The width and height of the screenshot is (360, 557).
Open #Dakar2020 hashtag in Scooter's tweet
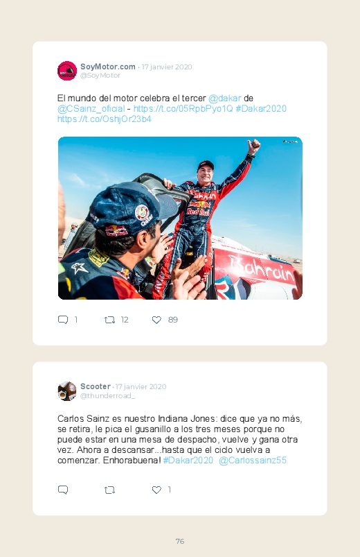188,461
